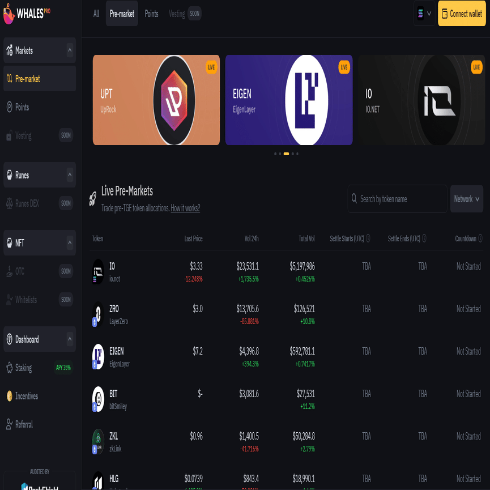
Task: Open the Solana network selector icon
Action: [424, 14]
